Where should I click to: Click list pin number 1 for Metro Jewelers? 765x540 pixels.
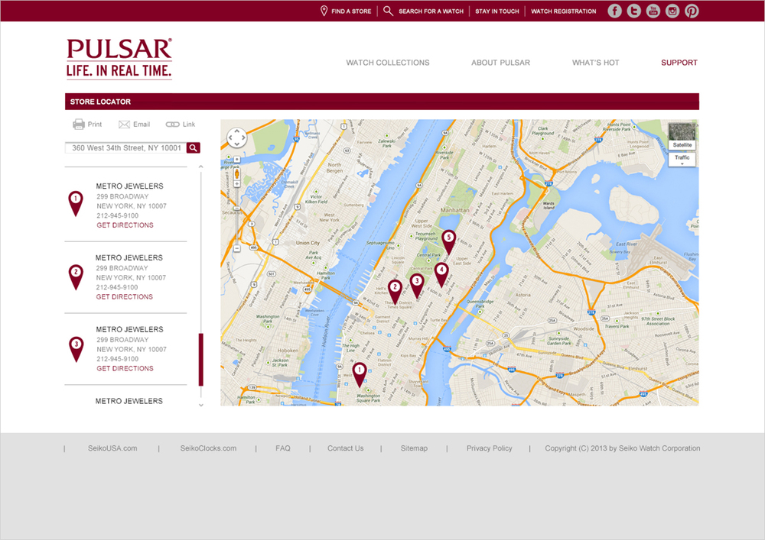[x=76, y=203]
